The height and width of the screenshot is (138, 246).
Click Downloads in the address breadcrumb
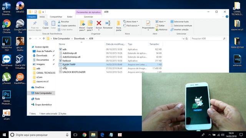pyautogui.click(x=80, y=38)
